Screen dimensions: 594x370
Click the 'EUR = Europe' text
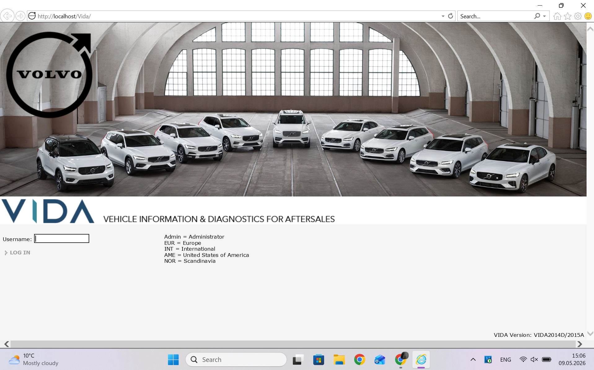point(183,243)
